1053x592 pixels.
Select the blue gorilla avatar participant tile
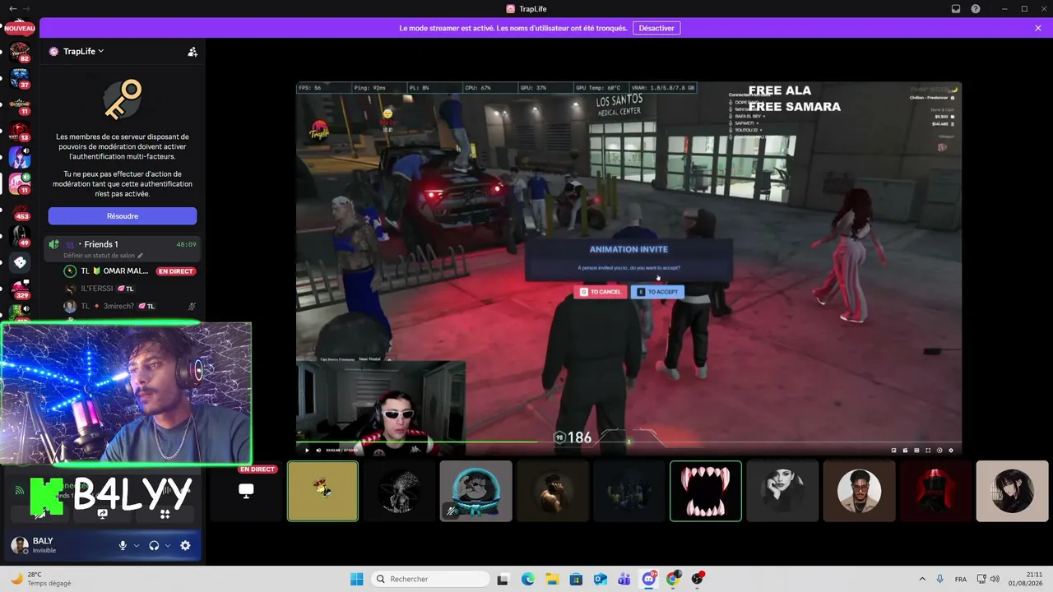(x=476, y=491)
